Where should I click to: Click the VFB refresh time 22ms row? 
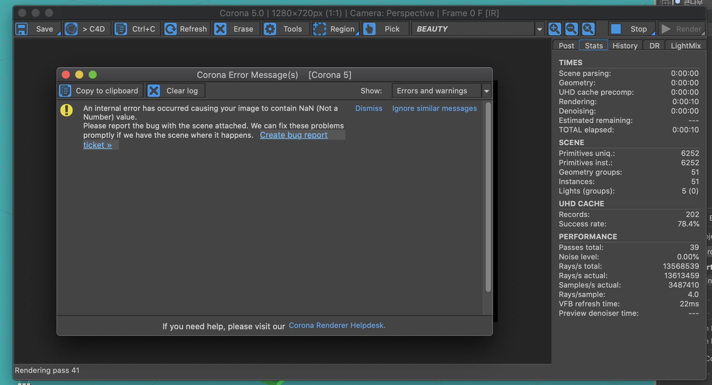(629, 304)
